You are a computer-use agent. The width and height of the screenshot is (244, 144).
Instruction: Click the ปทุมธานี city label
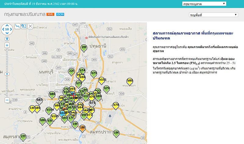pyautogui.click(x=98, y=46)
